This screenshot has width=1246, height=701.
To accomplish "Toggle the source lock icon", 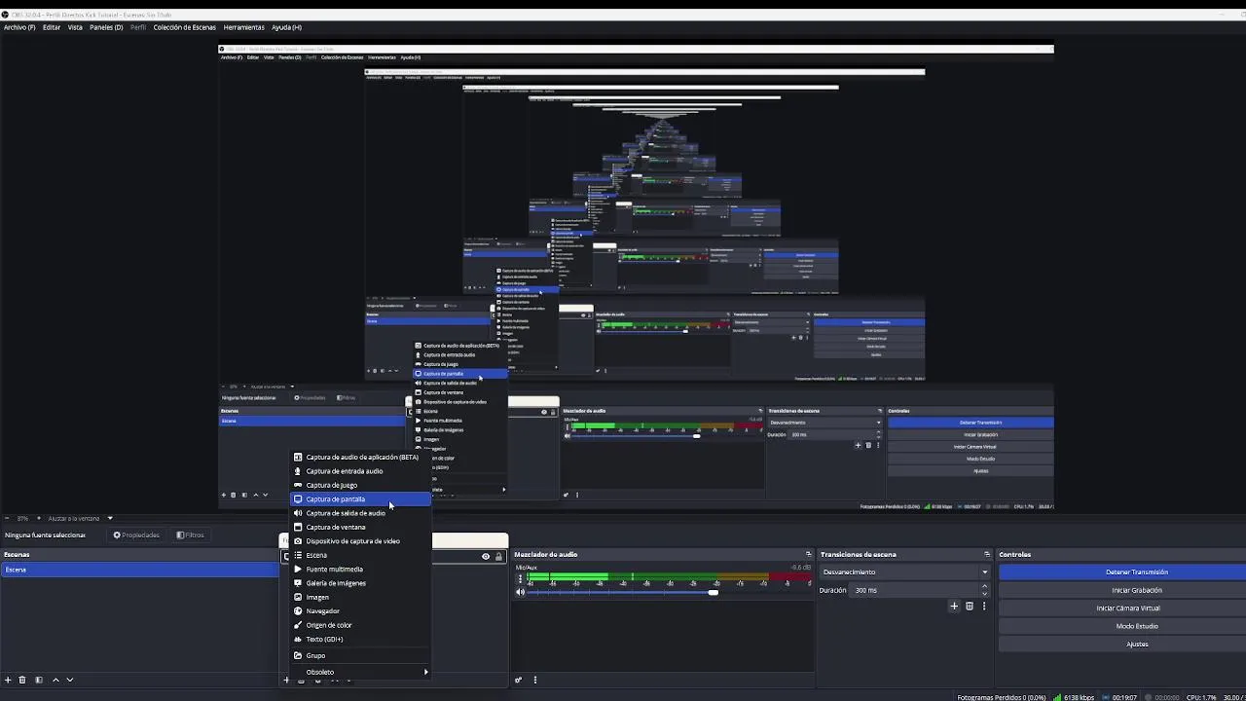I will coord(498,557).
